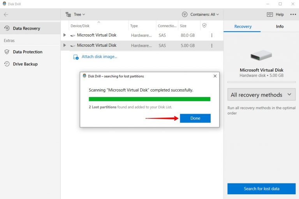This screenshot has height=199, width=299.
Task: Click the Data Protection shield icon
Action: [x=7, y=52]
